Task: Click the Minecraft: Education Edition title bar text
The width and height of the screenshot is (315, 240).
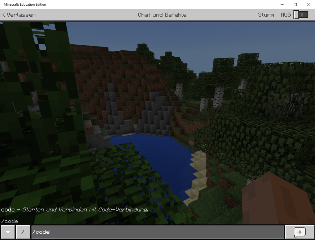Action: 25,4
